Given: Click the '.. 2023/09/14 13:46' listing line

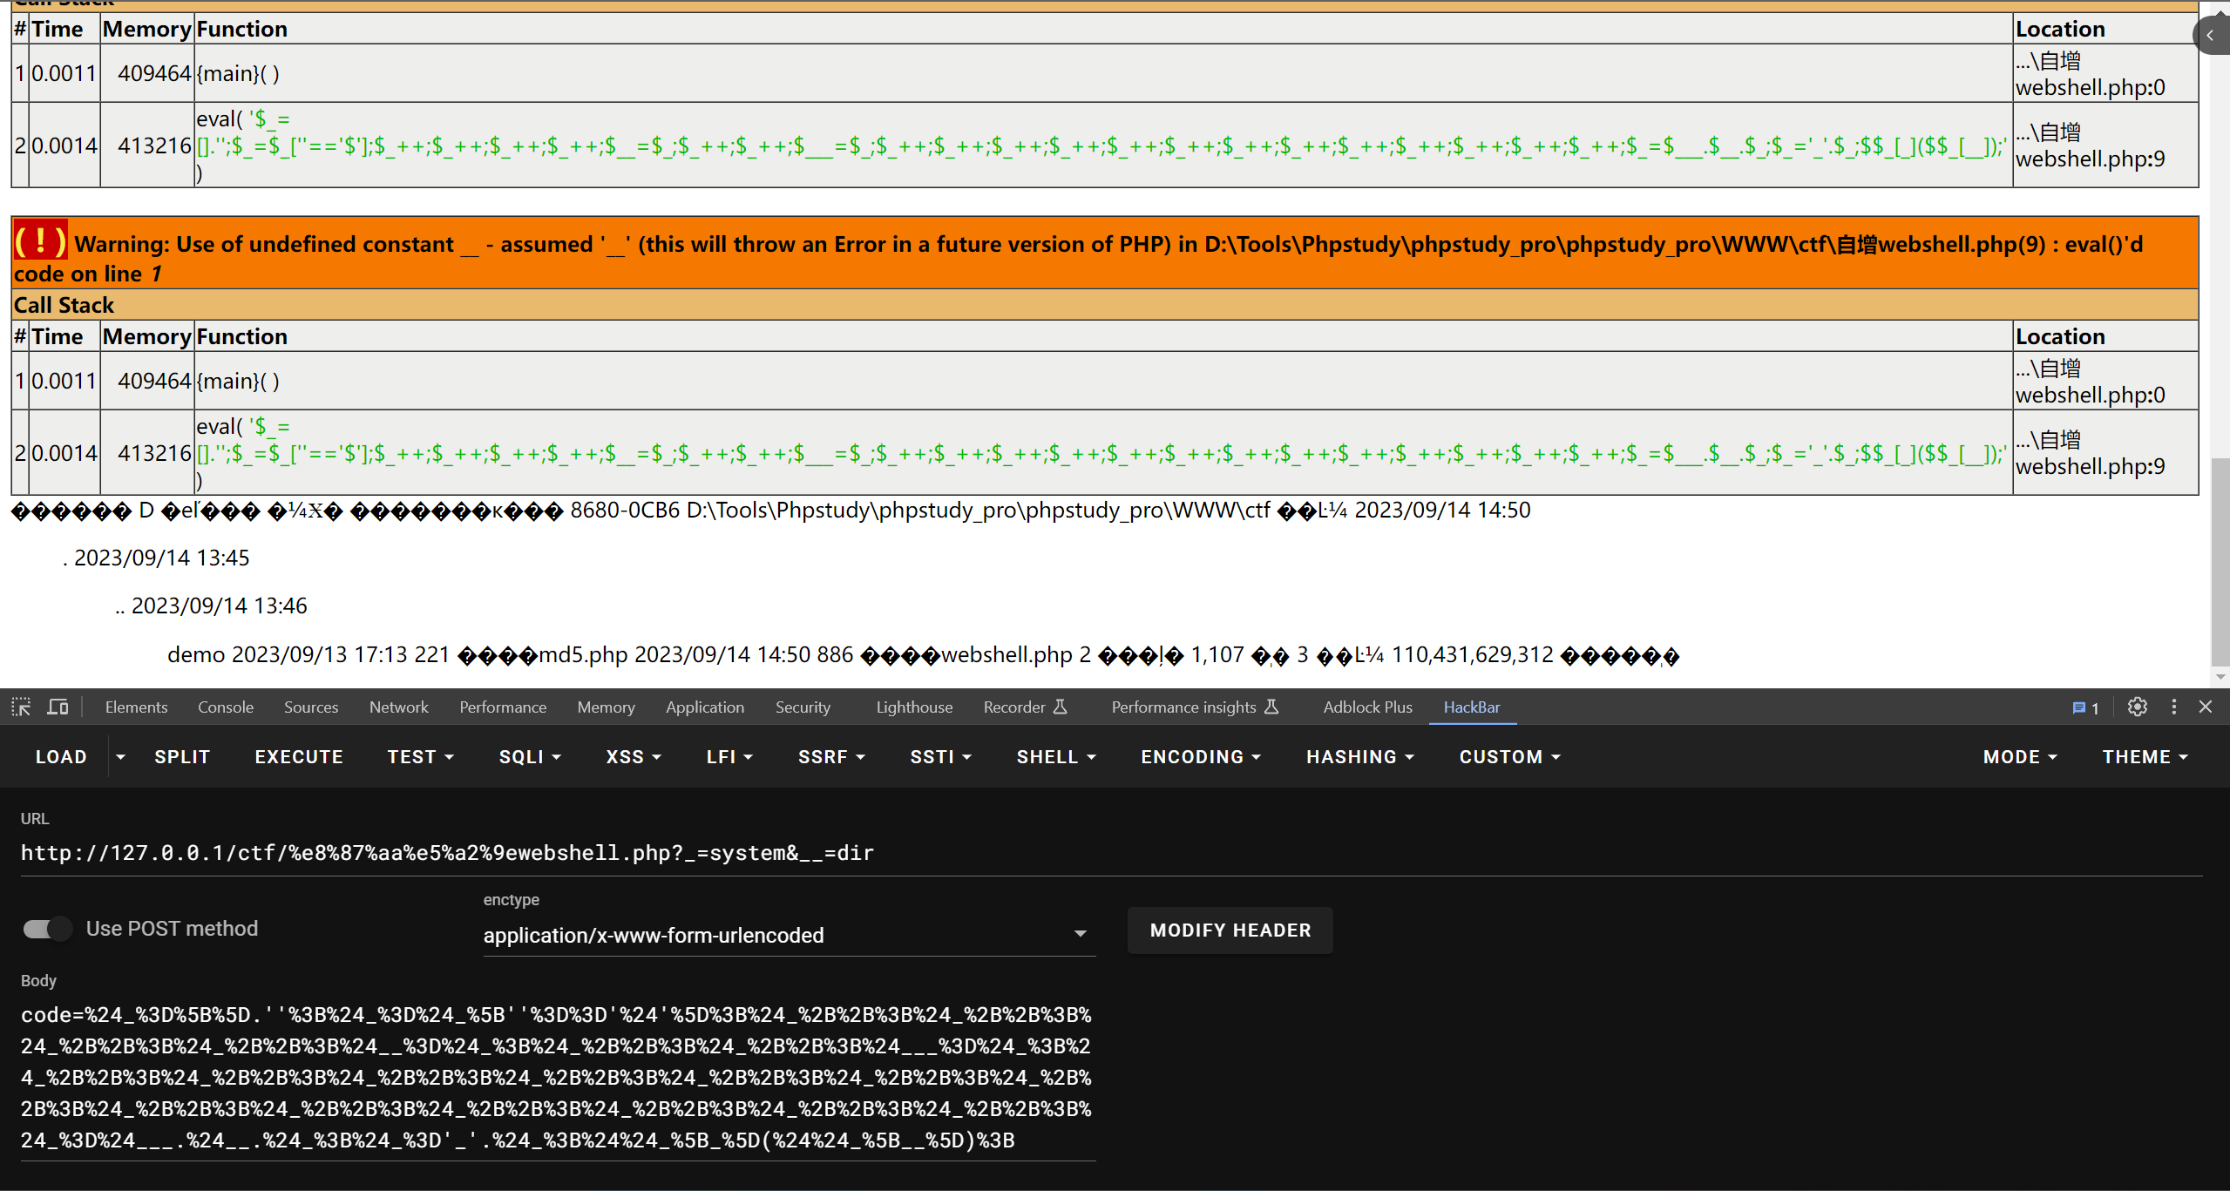Looking at the screenshot, I should coord(211,606).
